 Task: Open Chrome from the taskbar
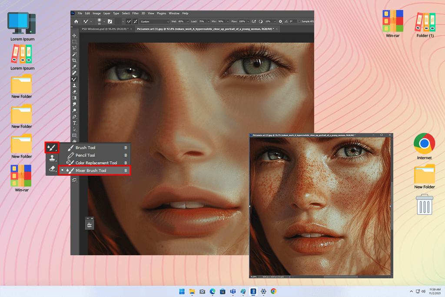(273, 291)
